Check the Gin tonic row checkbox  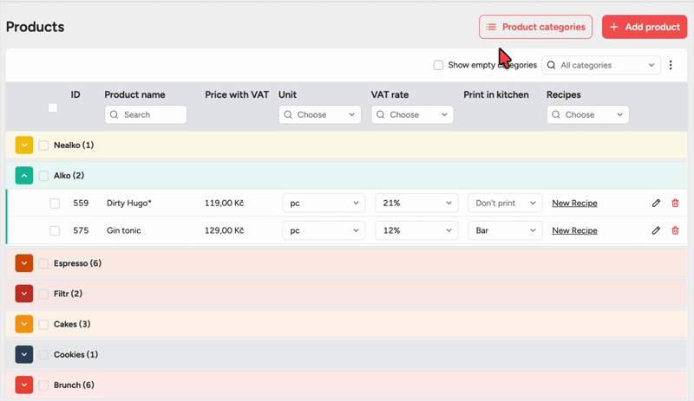(55, 230)
